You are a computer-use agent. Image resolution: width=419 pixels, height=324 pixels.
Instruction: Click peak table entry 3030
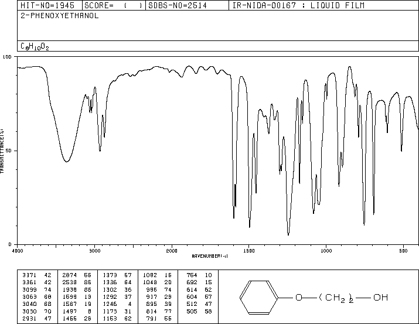click(29, 311)
